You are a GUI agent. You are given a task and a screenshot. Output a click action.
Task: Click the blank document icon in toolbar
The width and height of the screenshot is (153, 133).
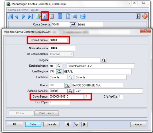(x=68, y=16)
